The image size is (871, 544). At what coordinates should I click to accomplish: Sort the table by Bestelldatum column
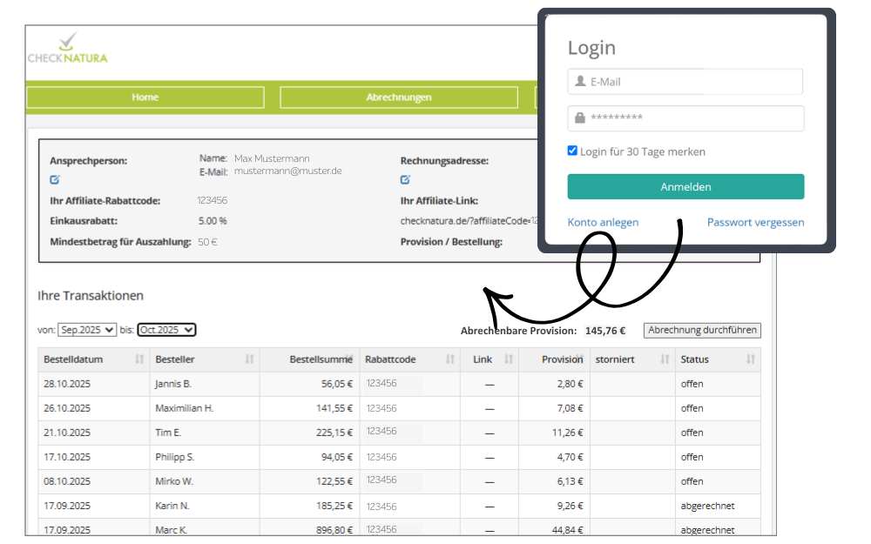point(138,359)
